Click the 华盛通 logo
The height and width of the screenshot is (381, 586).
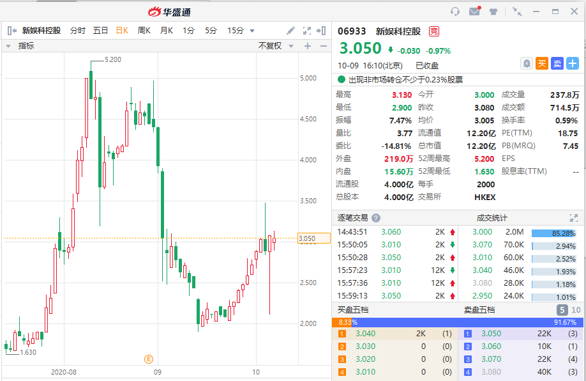[170, 12]
